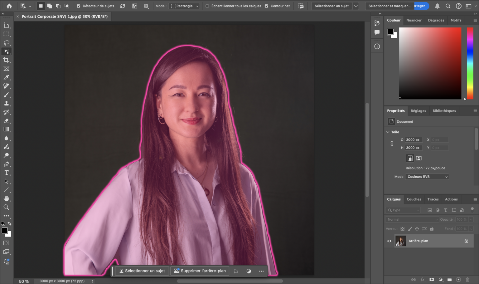Select the Brush tool
Screen dimensions: 479x284
pyautogui.click(x=6, y=95)
